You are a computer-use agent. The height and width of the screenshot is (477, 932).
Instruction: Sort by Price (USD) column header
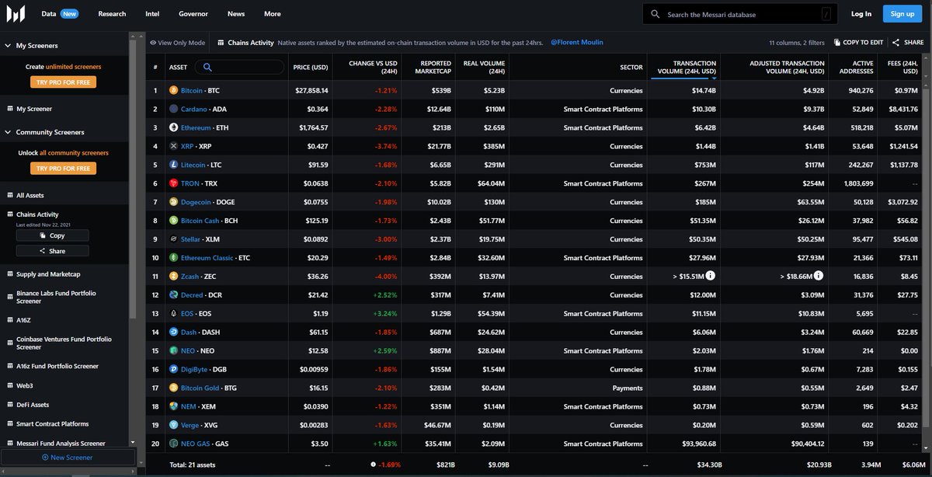311,68
